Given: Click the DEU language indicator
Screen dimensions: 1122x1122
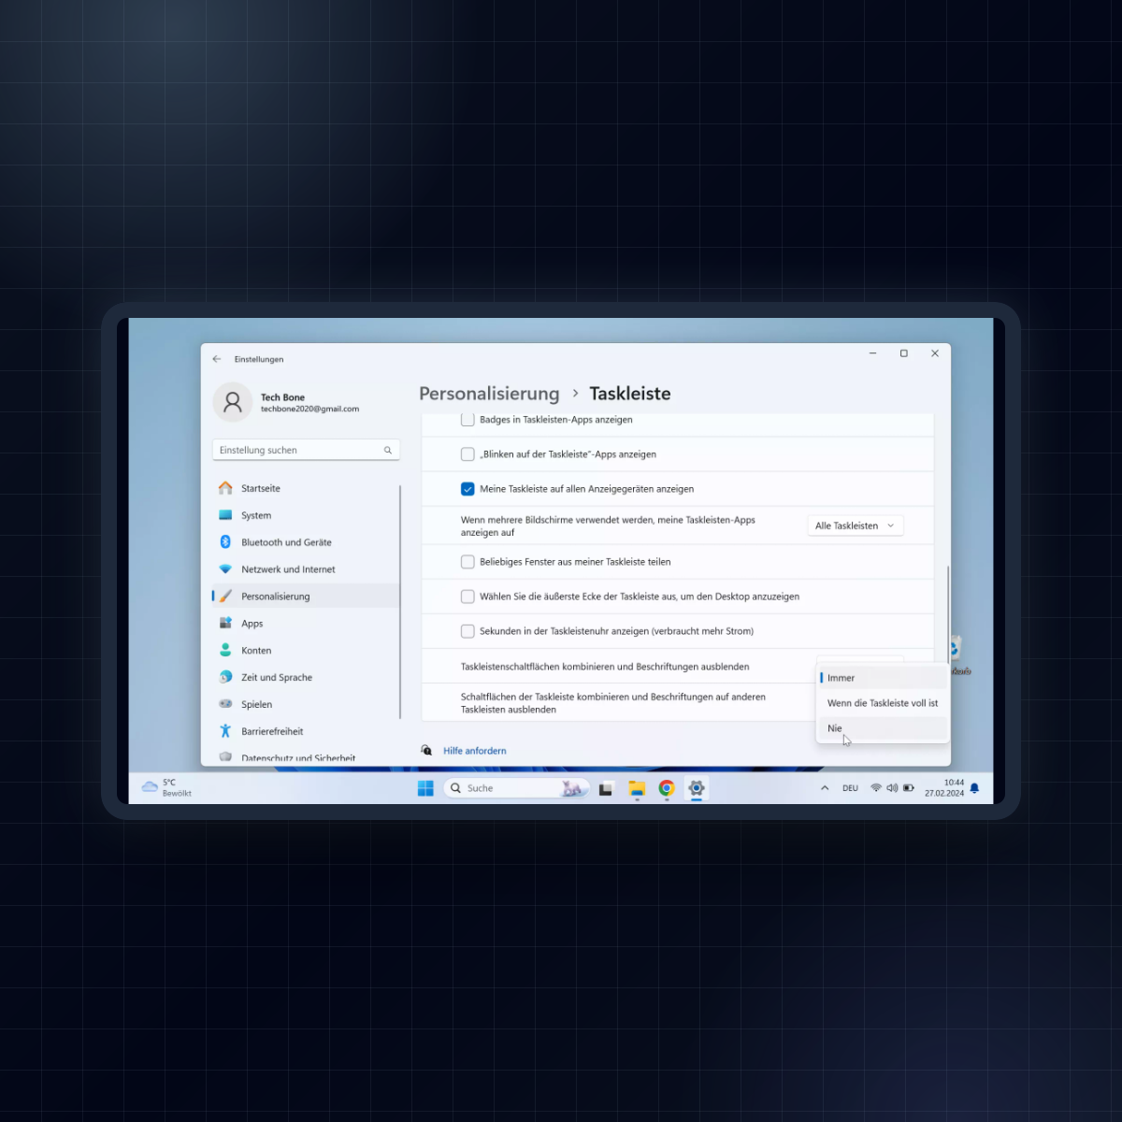Looking at the screenshot, I should [850, 788].
